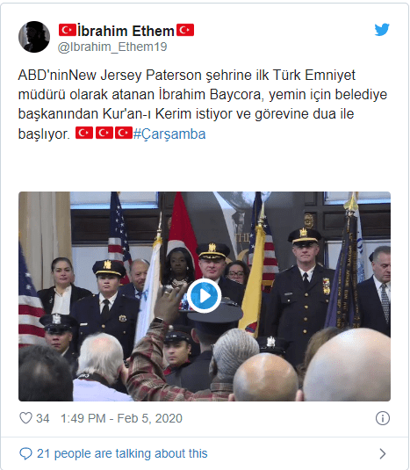Open the tweet info icon

click(383, 418)
